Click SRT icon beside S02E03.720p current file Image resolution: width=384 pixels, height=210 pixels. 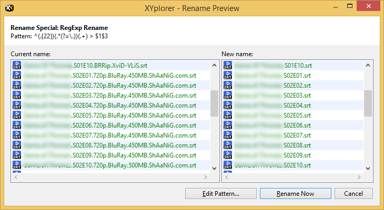coord(17,96)
